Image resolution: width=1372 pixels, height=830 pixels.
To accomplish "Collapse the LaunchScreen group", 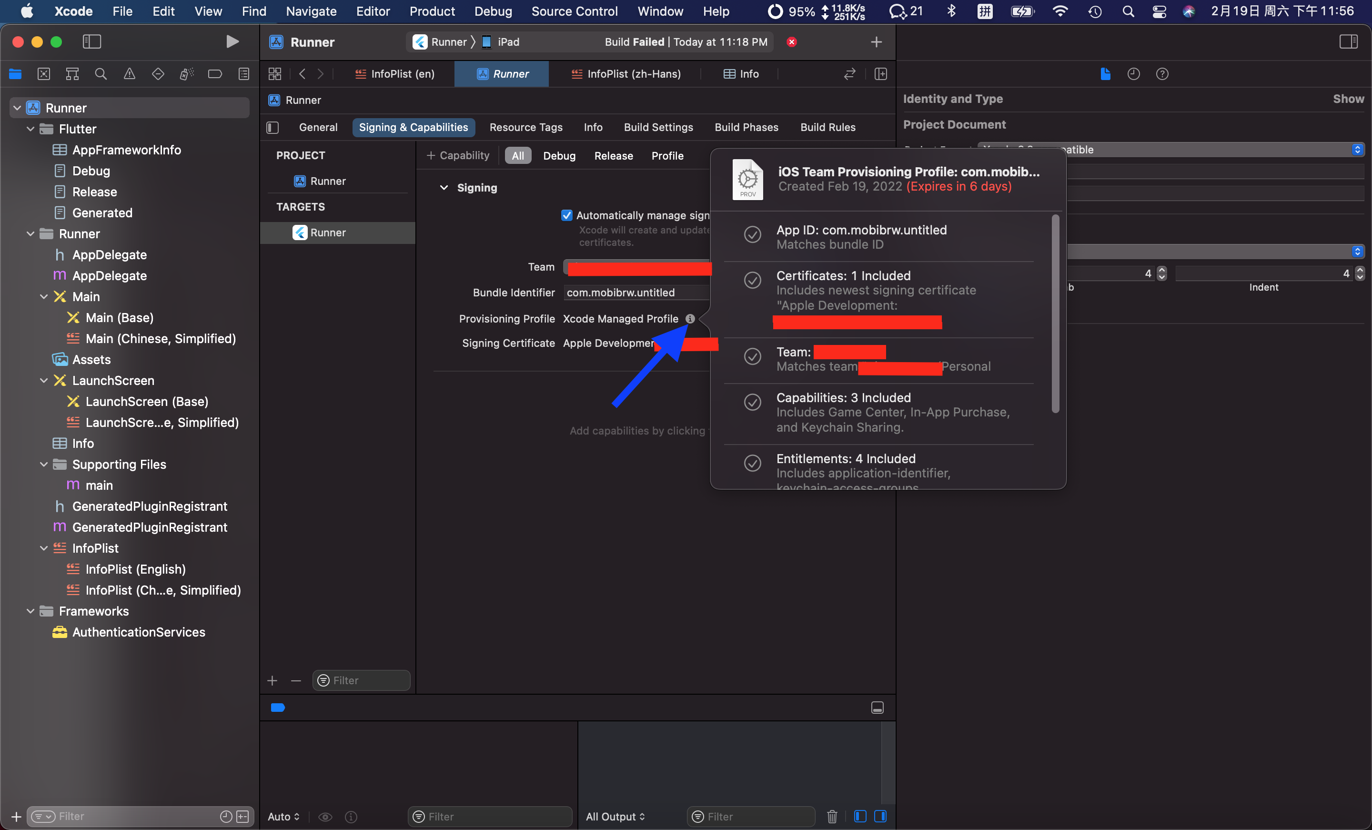I will click(x=44, y=381).
